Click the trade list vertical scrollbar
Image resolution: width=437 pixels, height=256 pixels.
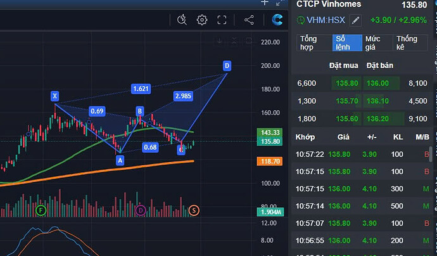(x=431, y=154)
